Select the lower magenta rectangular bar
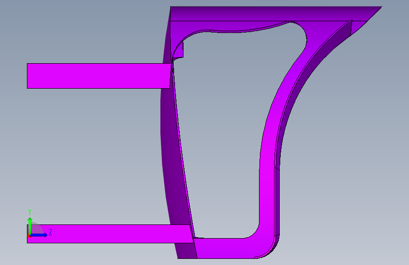 click(109, 234)
